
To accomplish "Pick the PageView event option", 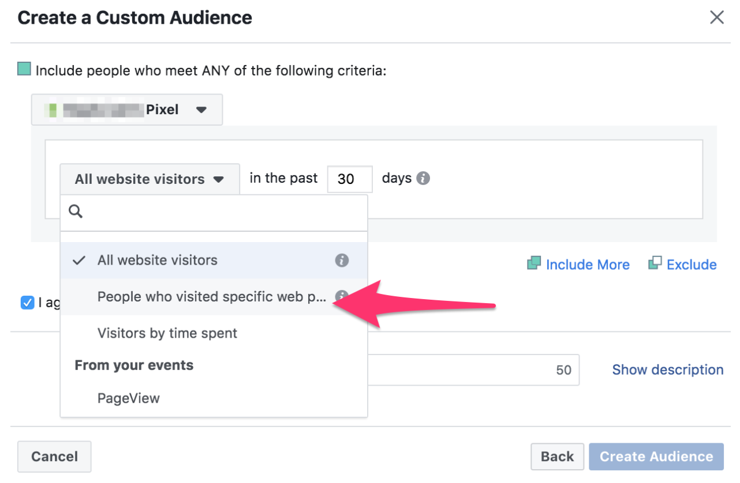I will click(128, 398).
